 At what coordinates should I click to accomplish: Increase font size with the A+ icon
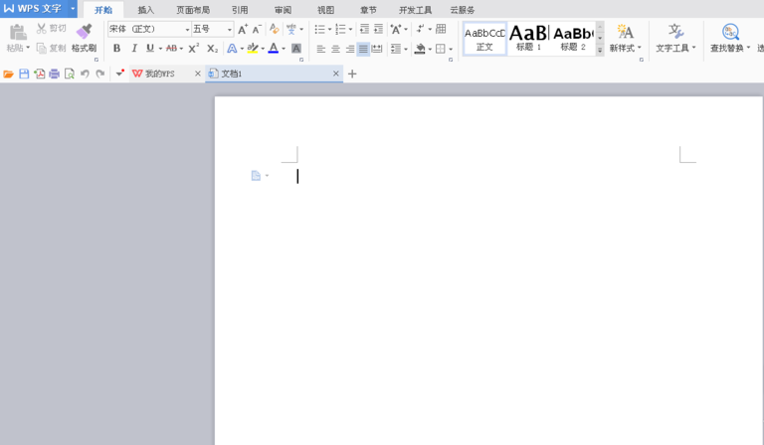pyautogui.click(x=243, y=29)
